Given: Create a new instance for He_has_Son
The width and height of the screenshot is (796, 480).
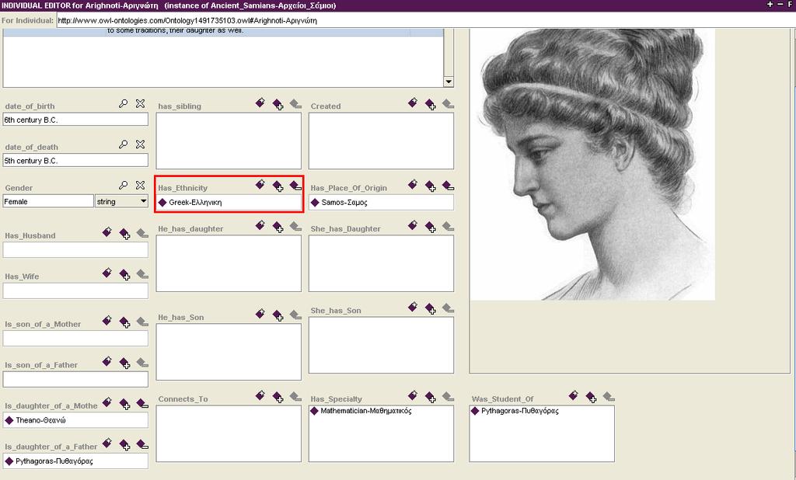Looking at the screenshot, I should pos(260,314).
